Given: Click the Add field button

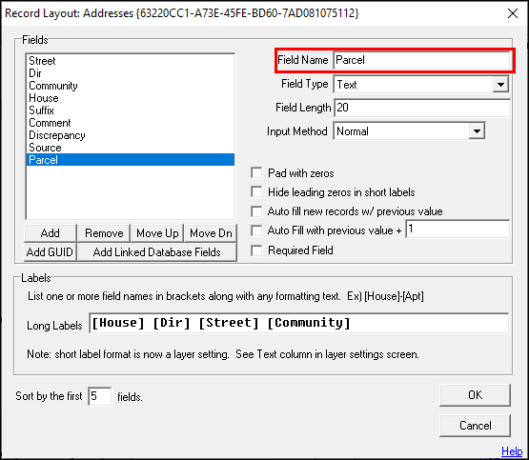Looking at the screenshot, I should coord(51,233).
